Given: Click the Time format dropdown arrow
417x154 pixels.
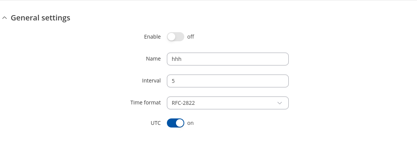Looking at the screenshot, I should coord(280,103).
